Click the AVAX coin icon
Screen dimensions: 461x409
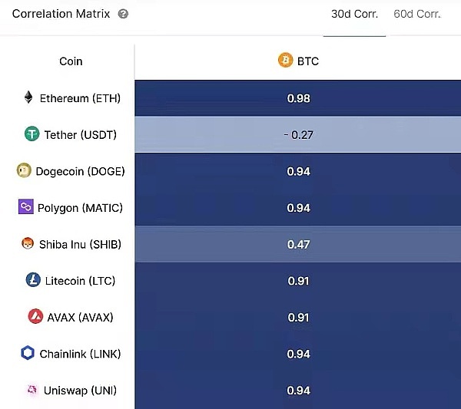coord(35,317)
